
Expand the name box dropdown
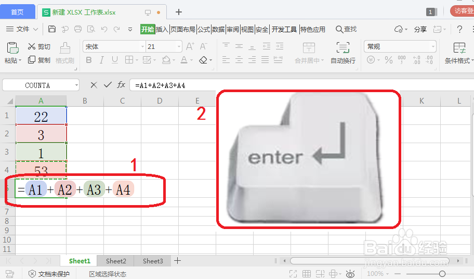click(x=76, y=85)
